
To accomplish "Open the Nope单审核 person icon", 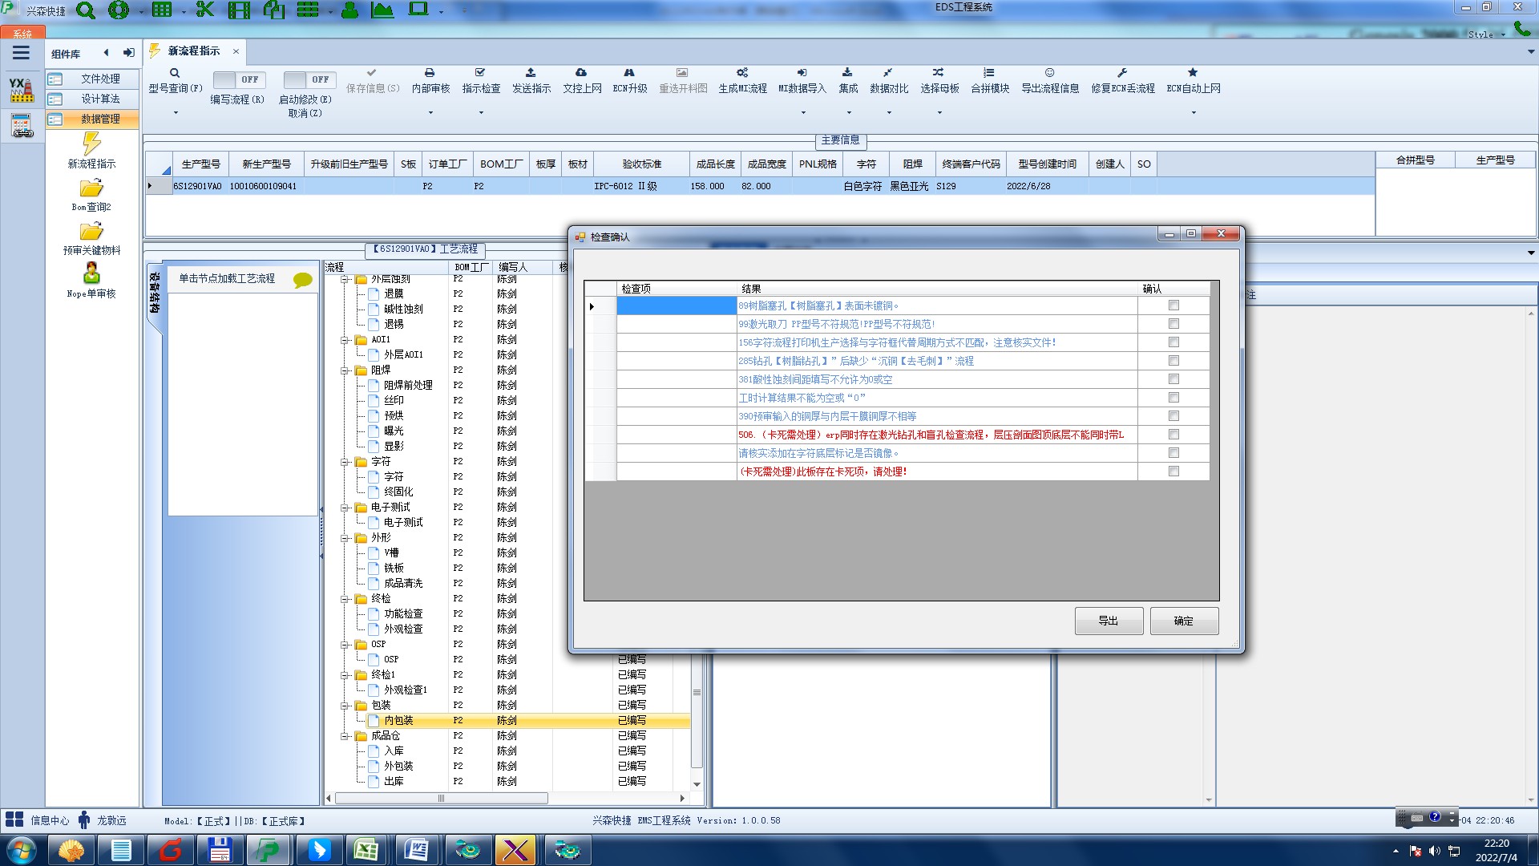I will pos(91,273).
